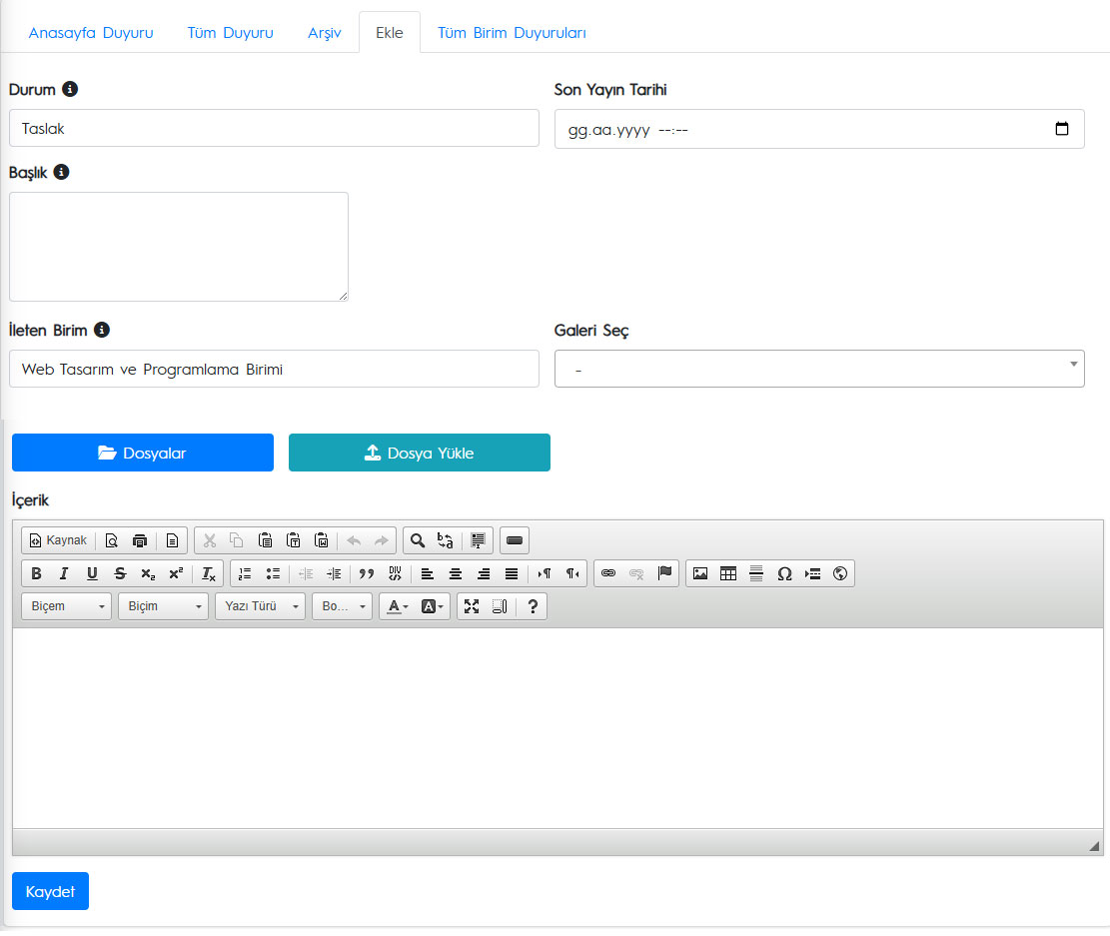Open the editor help question mark
Viewport: 1110px width, 936px height.
click(x=533, y=606)
